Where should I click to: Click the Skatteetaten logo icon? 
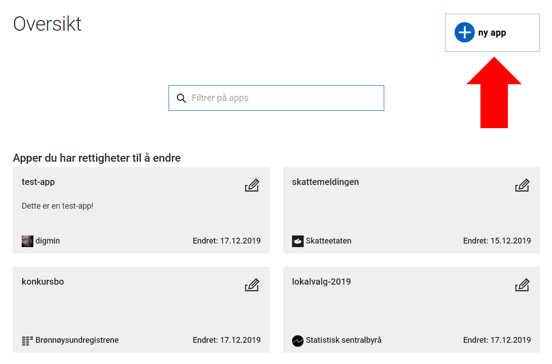(298, 241)
